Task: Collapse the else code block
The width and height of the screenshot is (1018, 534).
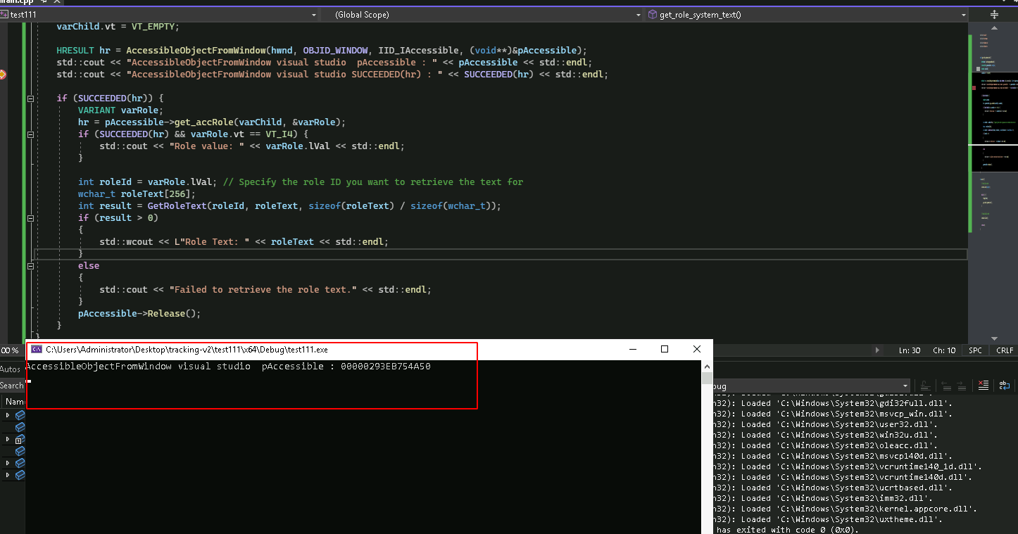Action: 30,266
